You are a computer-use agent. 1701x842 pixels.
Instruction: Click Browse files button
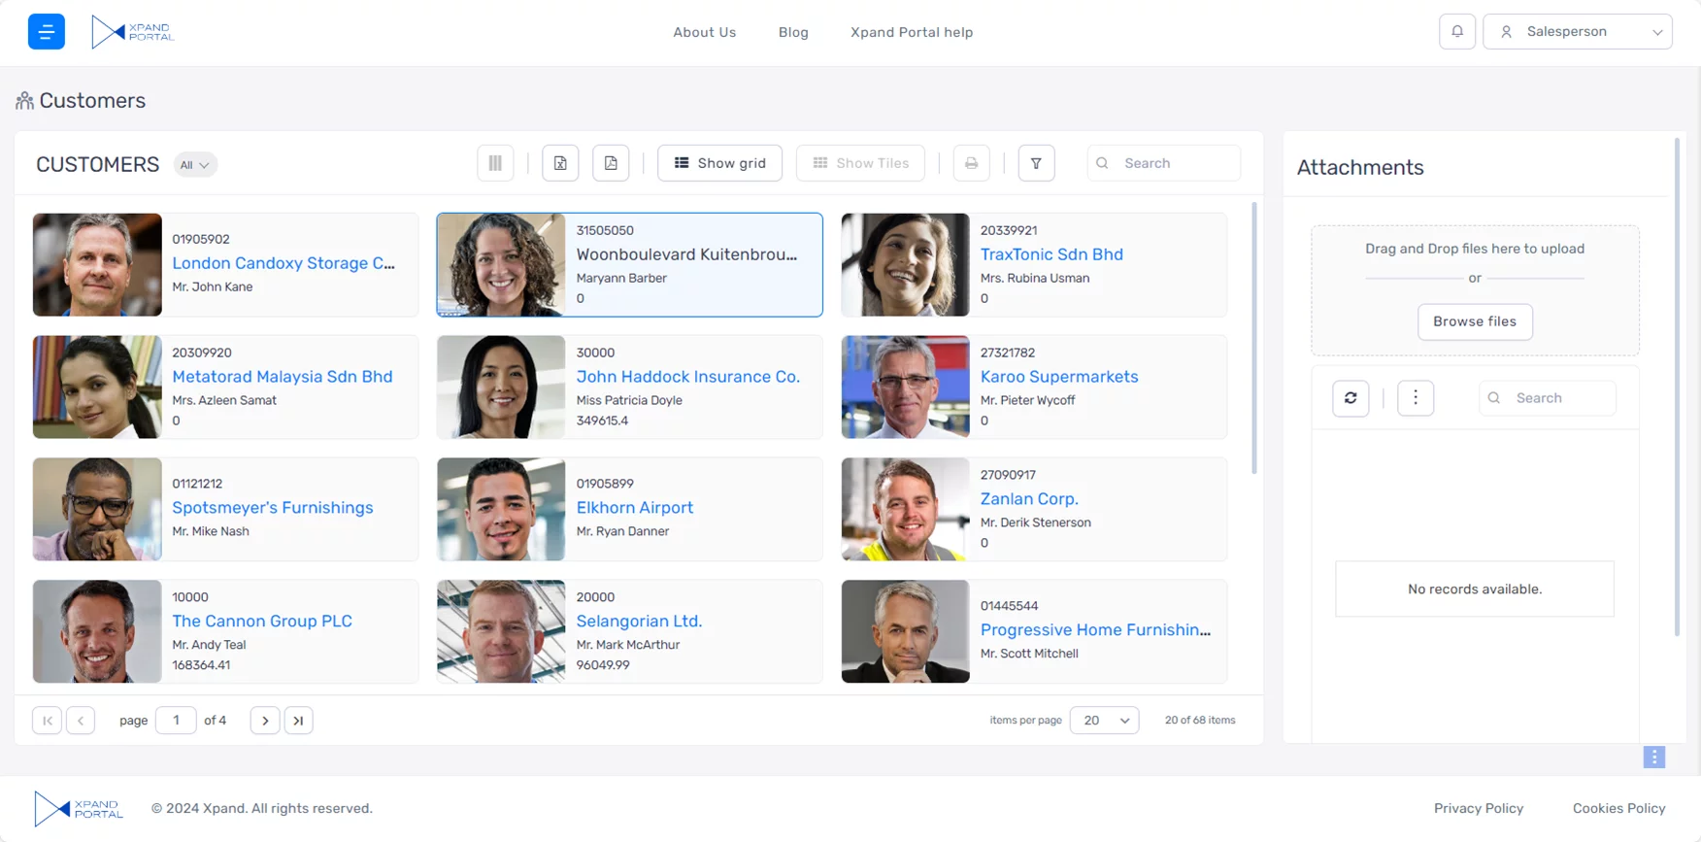pos(1474,321)
